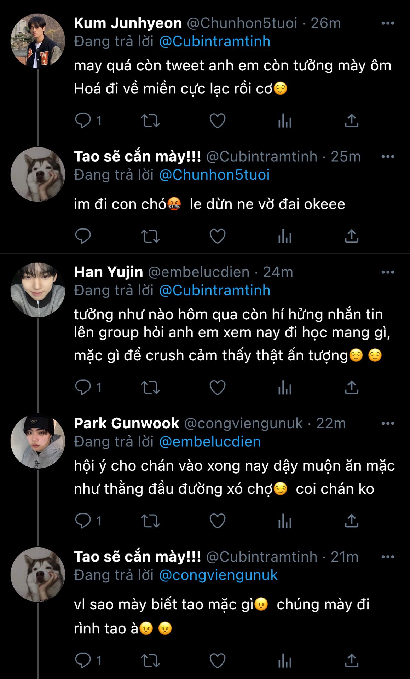Share Han Yujin's tweet

pyautogui.click(x=351, y=388)
